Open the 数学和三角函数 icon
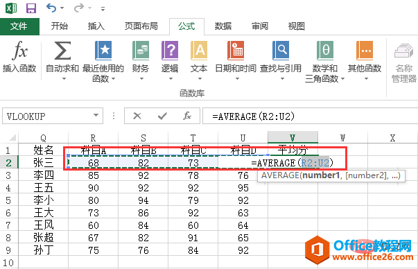 click(x=325, y=51)
